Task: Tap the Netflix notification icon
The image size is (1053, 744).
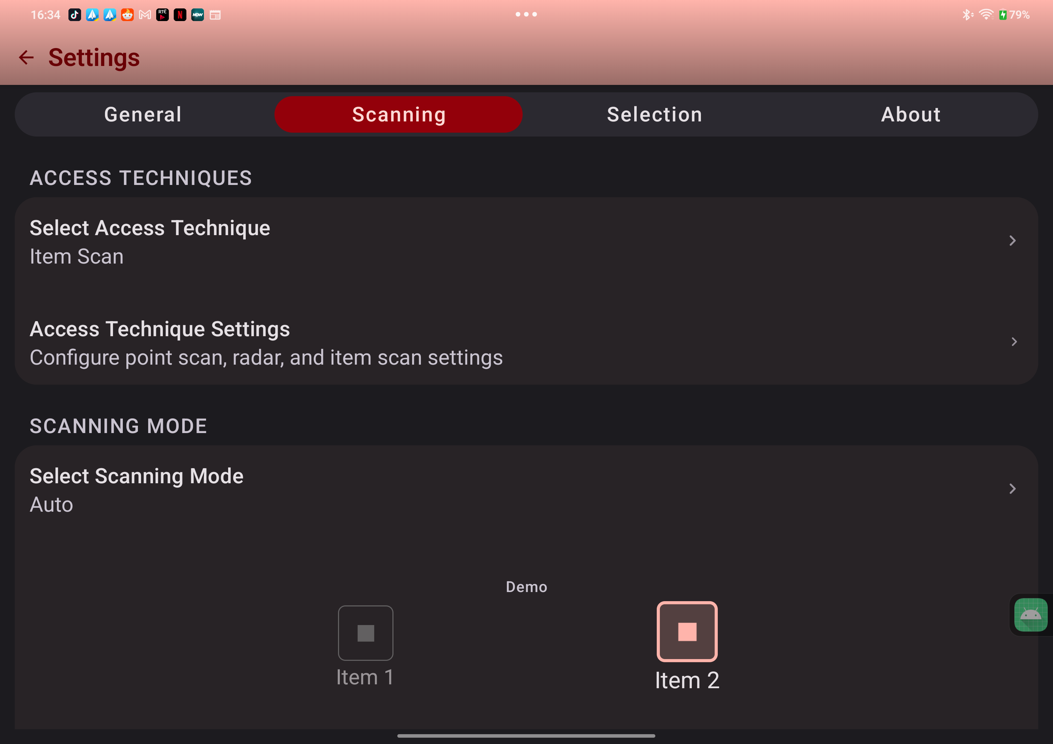Action: click(180, 15)
